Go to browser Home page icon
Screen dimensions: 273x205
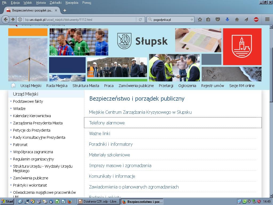tap(237, 19)
